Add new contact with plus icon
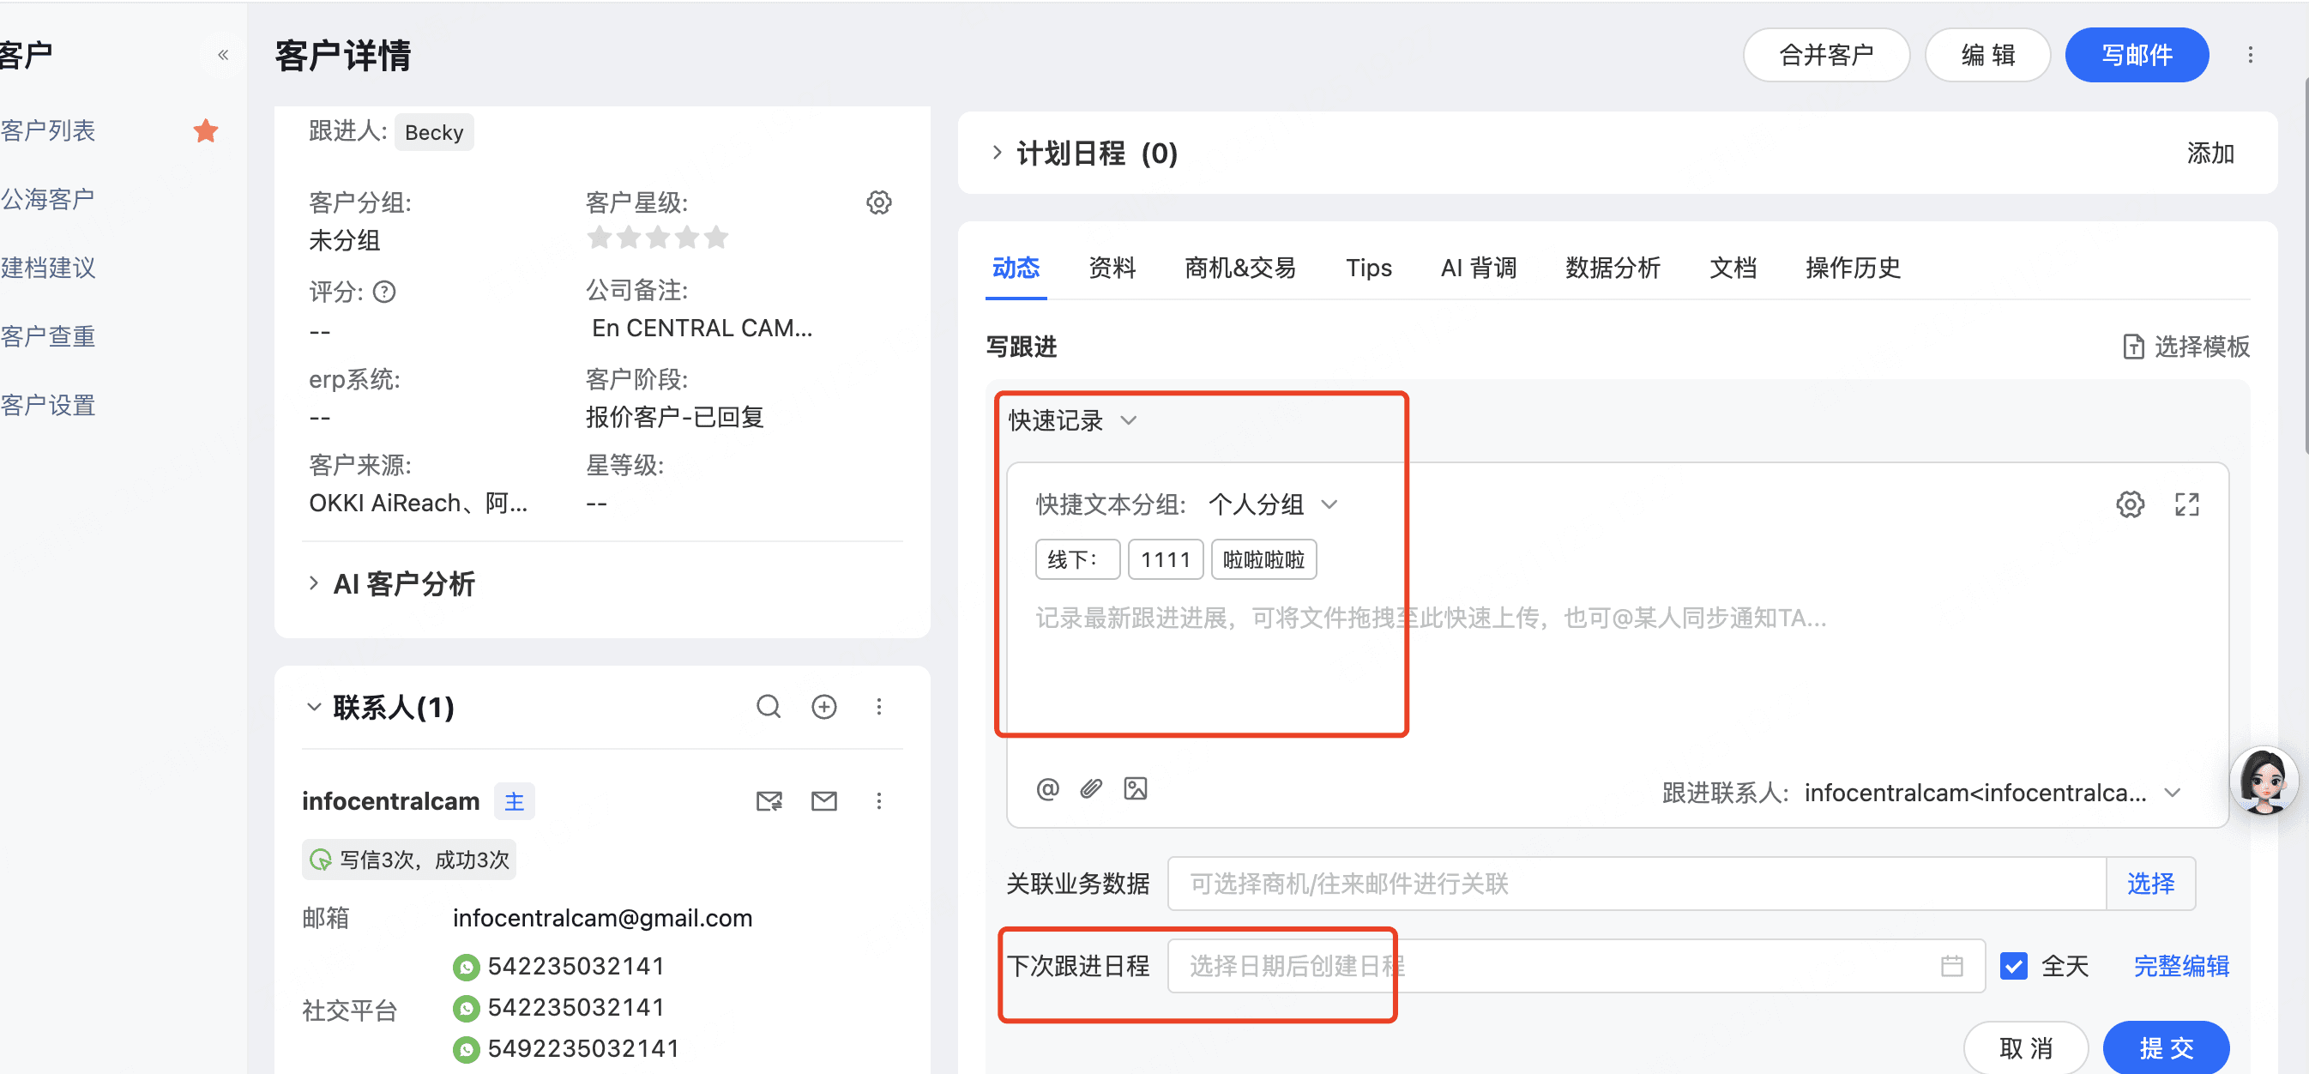2309x1074 pixels. pyautogui.click(x=823, y=708)
